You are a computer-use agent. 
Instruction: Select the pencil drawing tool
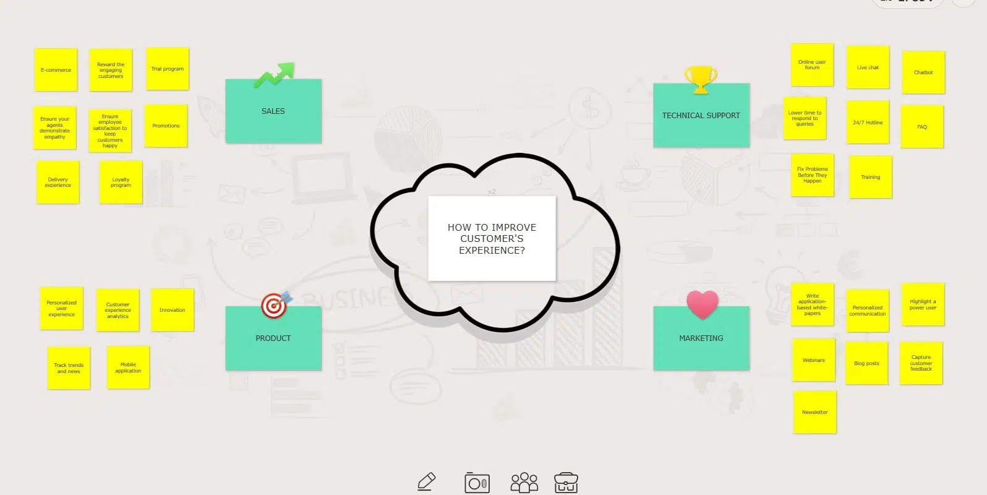click(x=426, y=481)
